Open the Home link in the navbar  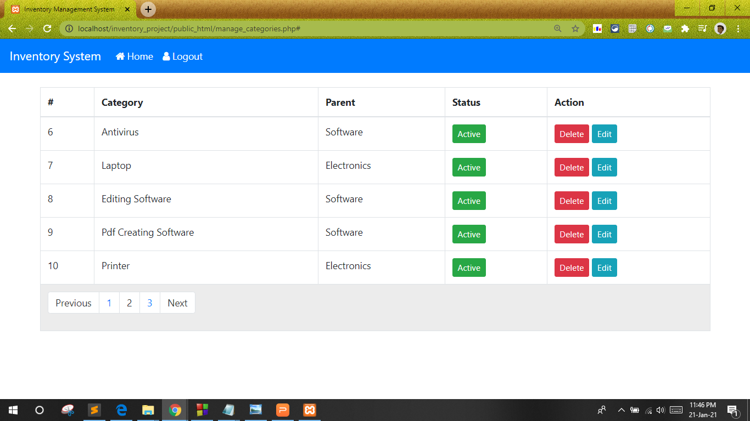134,56
